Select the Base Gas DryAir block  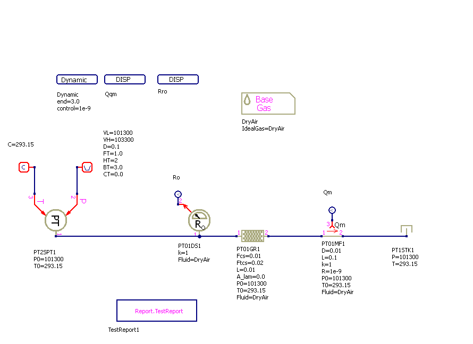(268, 104)
